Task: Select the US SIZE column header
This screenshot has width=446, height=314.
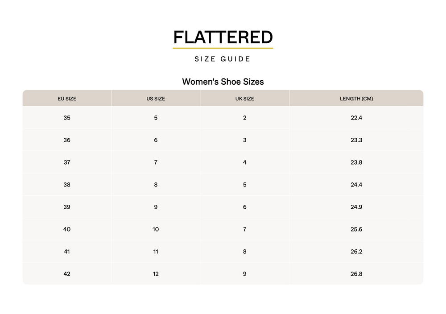Action: coord(156,99)
